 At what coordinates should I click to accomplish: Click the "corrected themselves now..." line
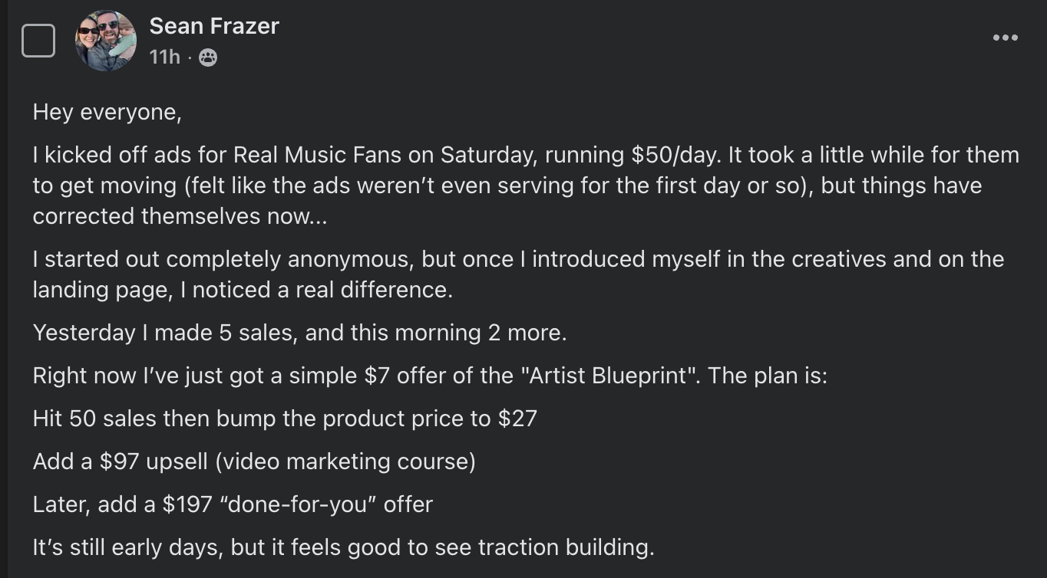click(180, 216)
